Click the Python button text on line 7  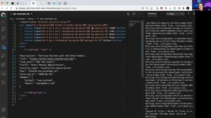[x=107, y=40]
